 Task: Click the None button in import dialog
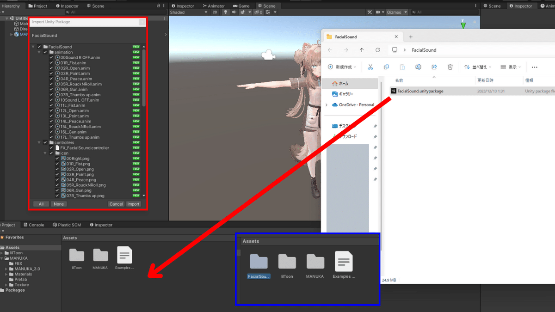[58, 204]
